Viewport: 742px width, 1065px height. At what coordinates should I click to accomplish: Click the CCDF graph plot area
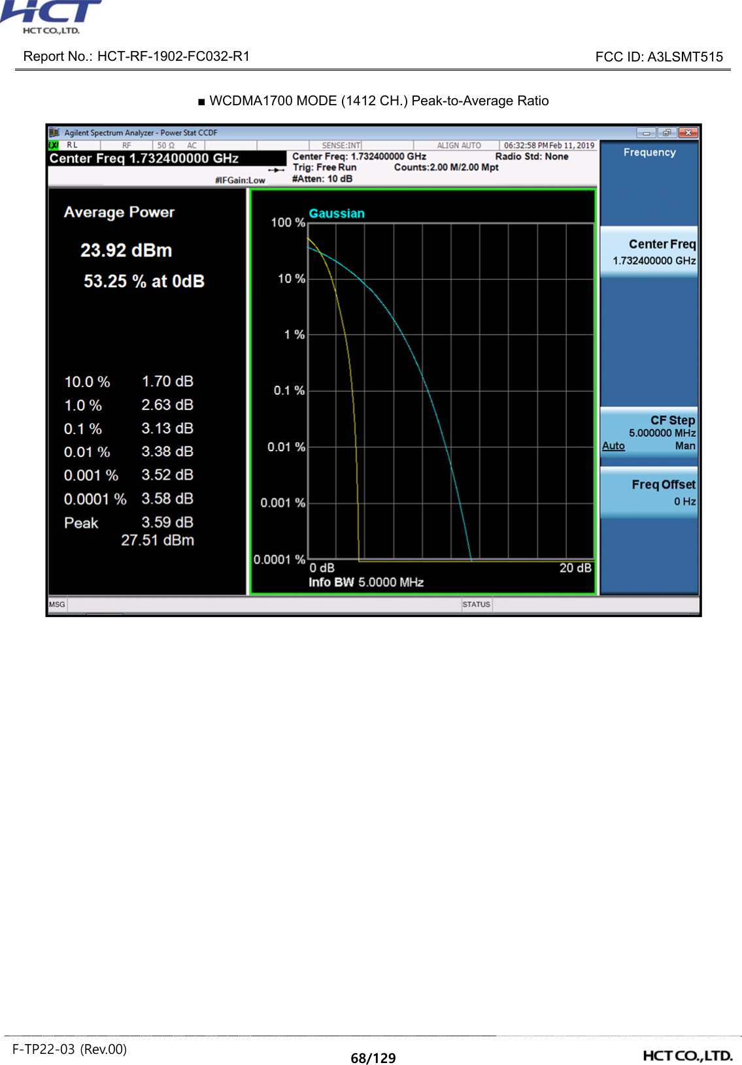point(450,391)
